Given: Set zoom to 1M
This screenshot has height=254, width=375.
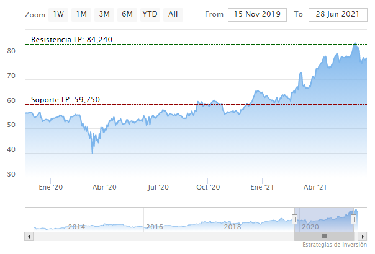Looking at the screenshot, I should tap(81, 14).
